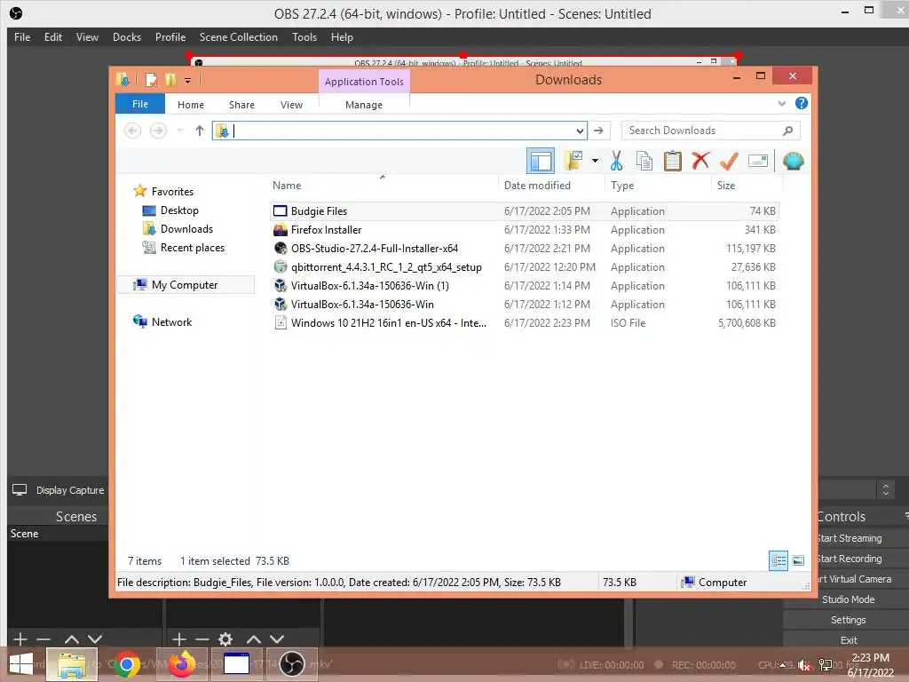
Task: Click the red X Delete icon
Action: 700,161
